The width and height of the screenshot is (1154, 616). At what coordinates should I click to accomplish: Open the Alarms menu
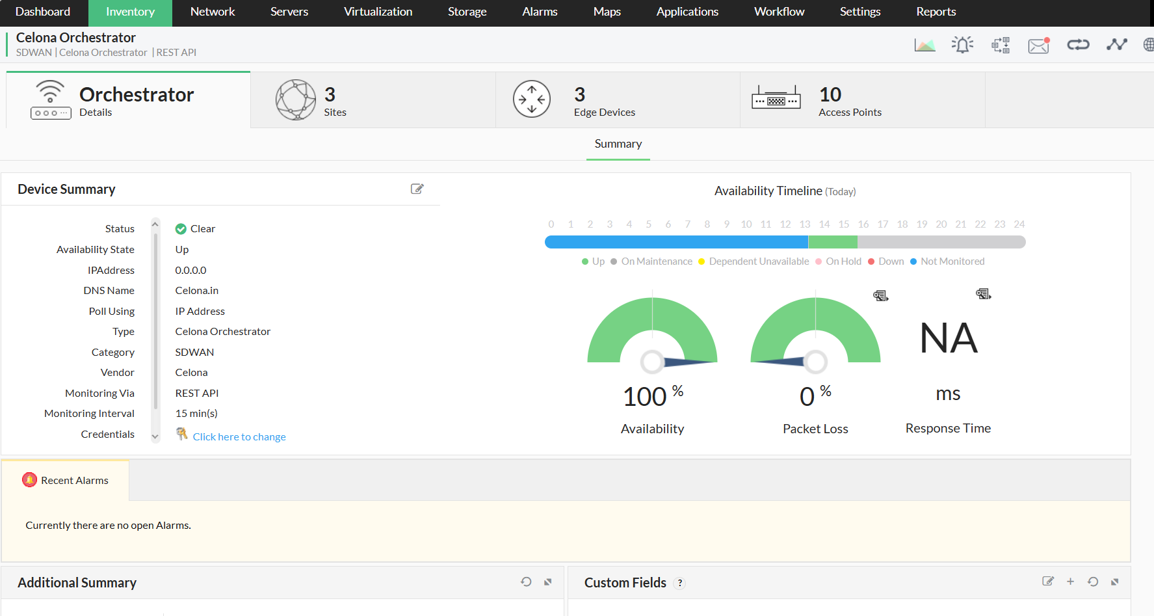[x=540, y=12]
